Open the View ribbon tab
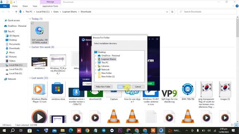 (35, 6)
